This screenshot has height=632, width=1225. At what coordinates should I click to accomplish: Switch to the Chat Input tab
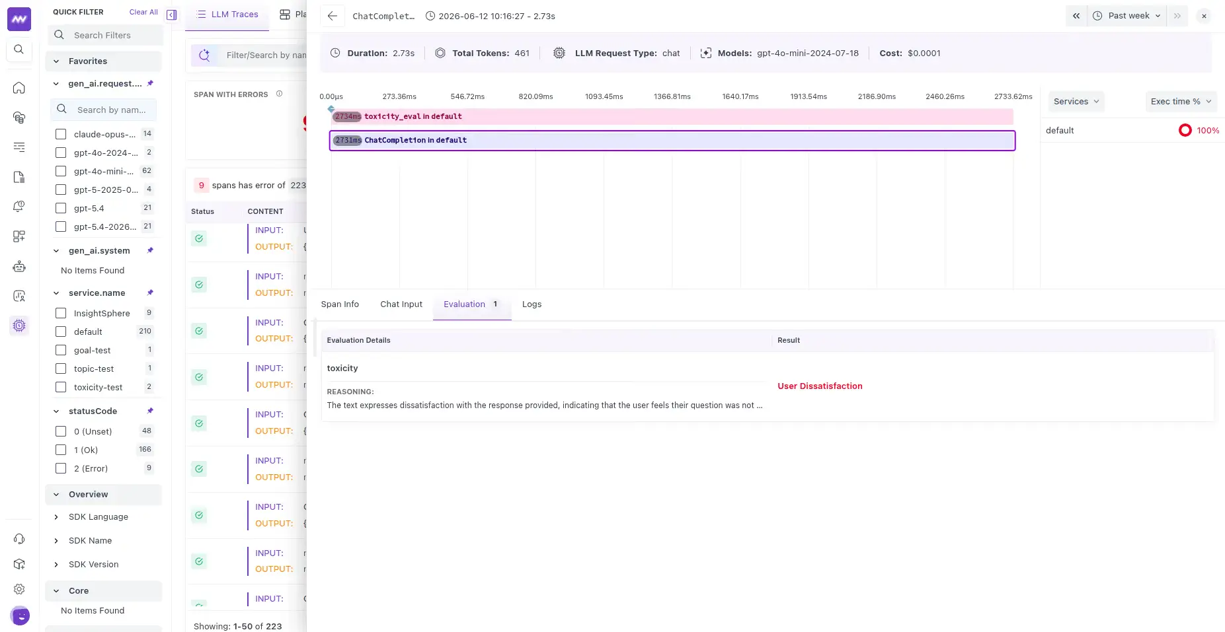(401, 304)
